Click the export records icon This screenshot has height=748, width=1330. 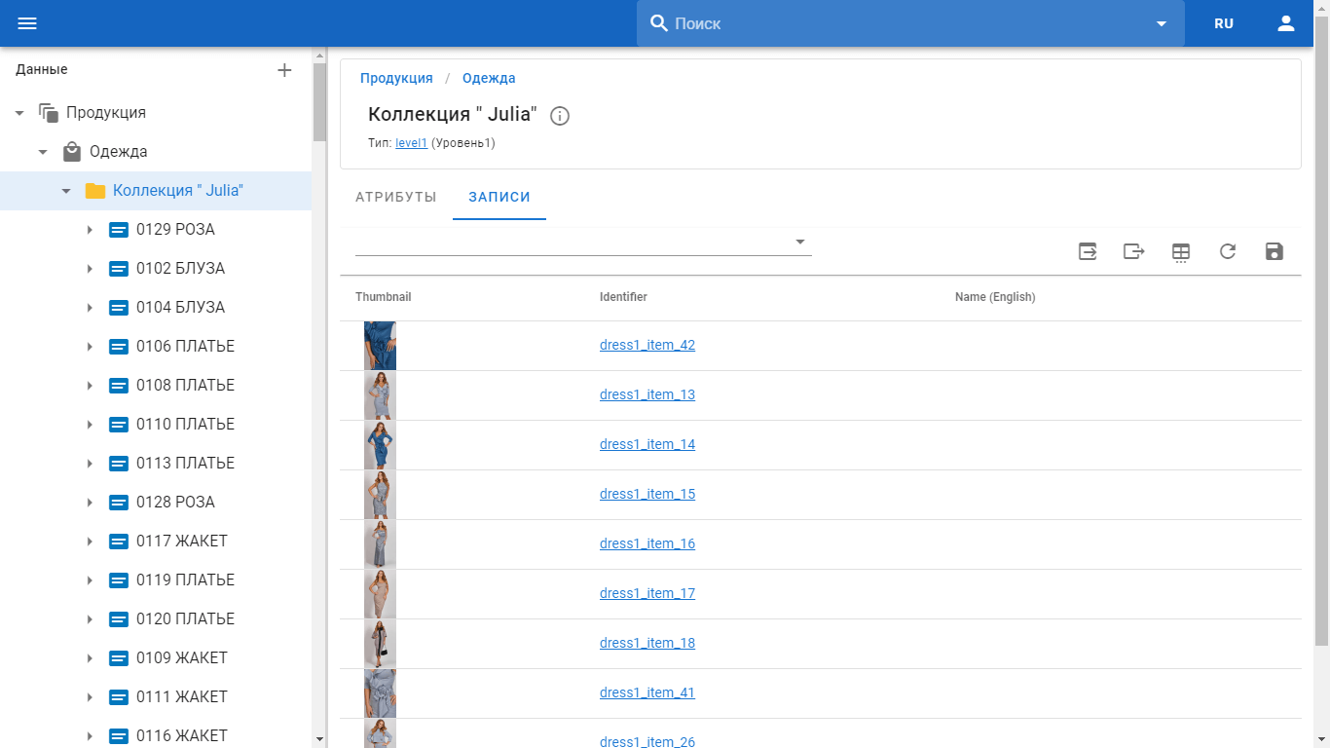(x=1134, y=252)
